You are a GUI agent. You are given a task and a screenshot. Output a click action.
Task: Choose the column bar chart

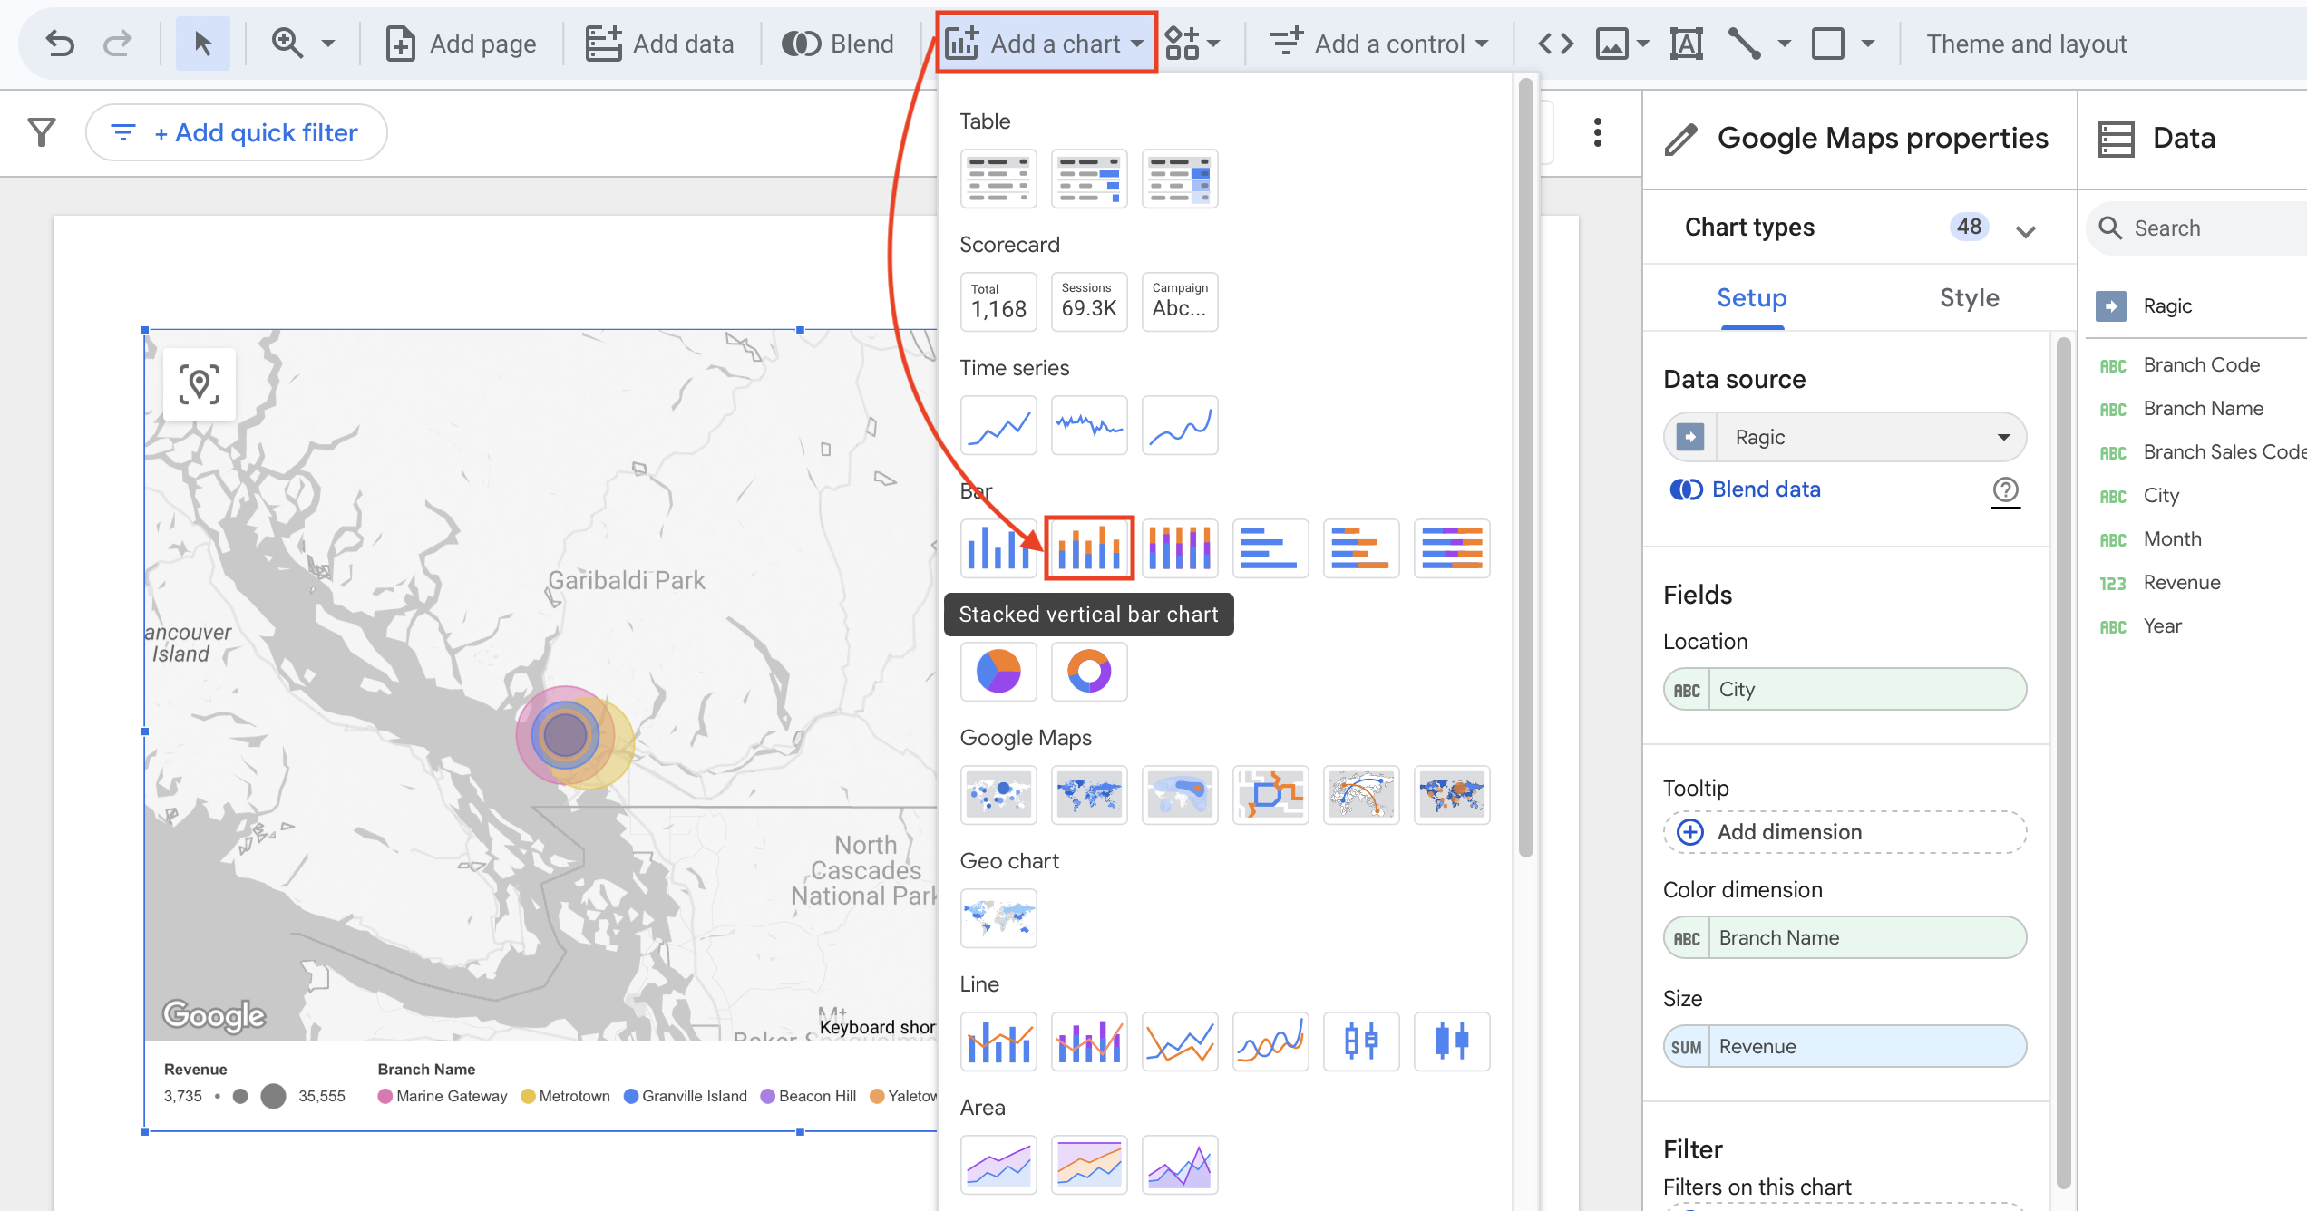pyautogui.click(x=998, y=548)
